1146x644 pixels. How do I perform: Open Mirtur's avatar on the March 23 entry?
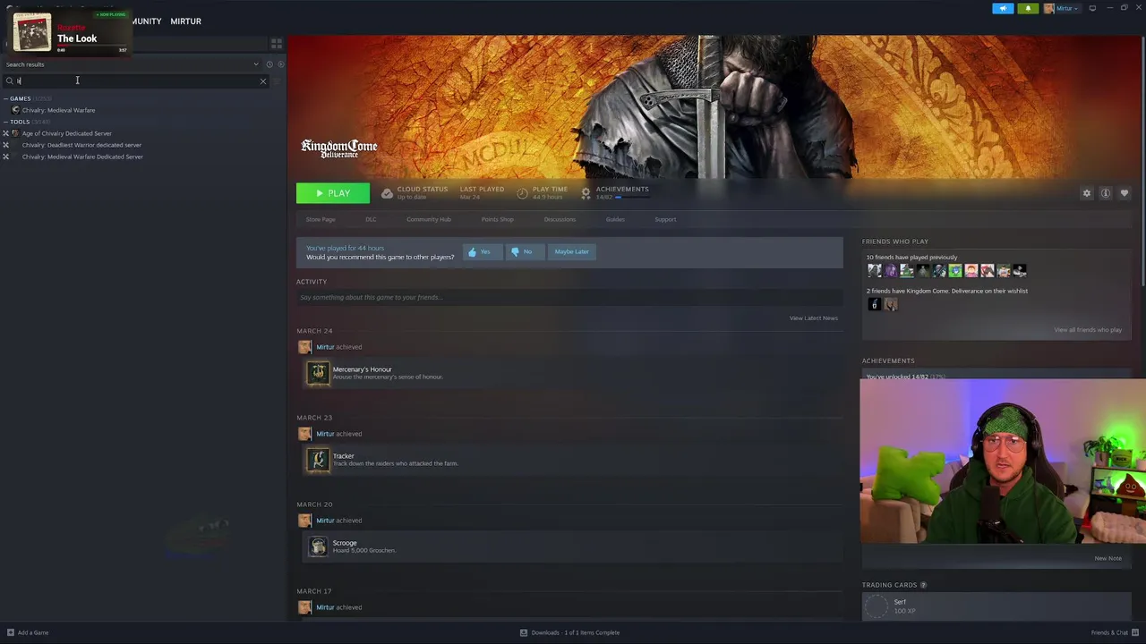click(304, 434)
